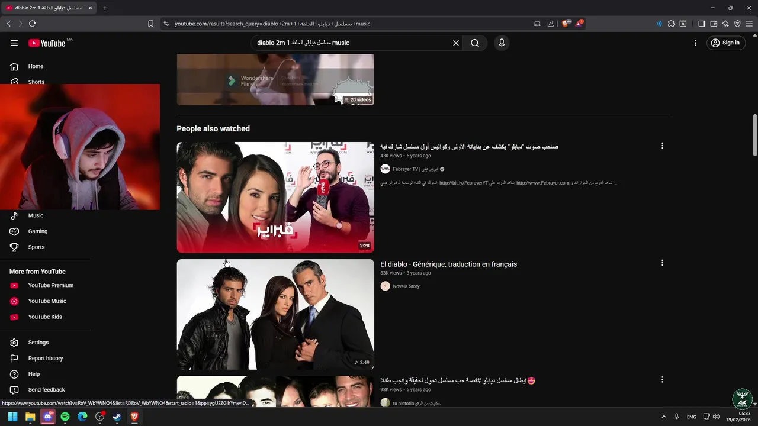Open tu historia channel link
The height and width of the screenshot is (426, 758).
pos(416,403)
